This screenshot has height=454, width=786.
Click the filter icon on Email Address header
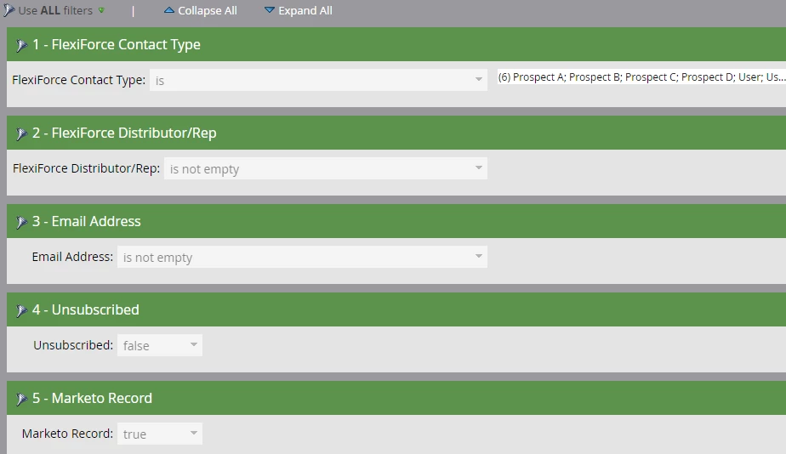coord(21,222)
